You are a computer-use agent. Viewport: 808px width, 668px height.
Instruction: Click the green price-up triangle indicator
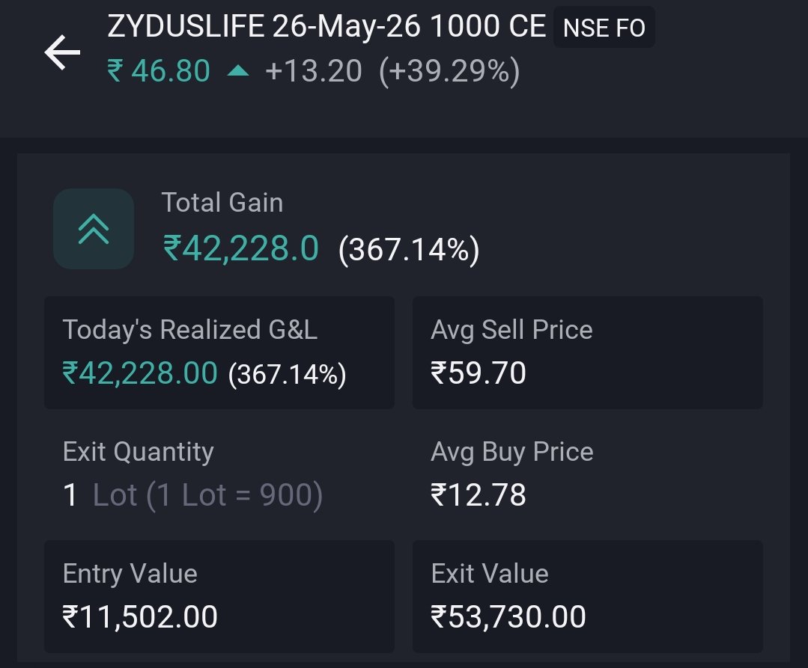[x=238, y=70]
